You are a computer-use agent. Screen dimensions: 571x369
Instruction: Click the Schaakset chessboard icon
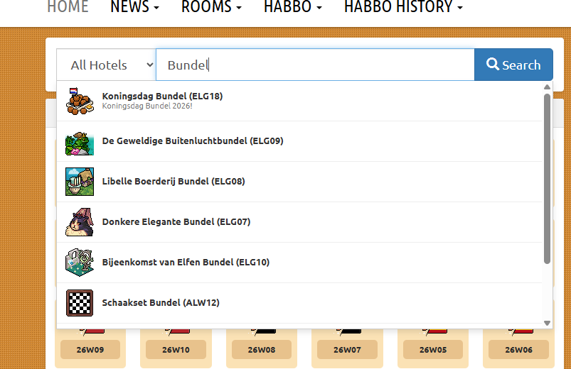tap(80, 303)
